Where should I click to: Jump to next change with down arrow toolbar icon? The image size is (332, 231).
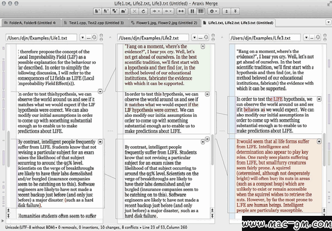[235, 11]
